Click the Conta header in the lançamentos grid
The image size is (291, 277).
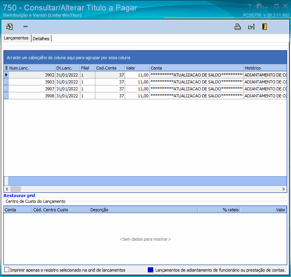[197, 68]
